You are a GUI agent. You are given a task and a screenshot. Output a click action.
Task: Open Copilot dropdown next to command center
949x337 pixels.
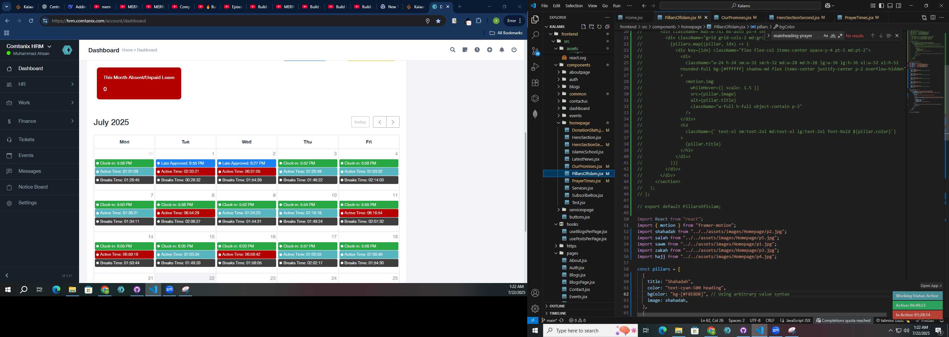(830, 6)
